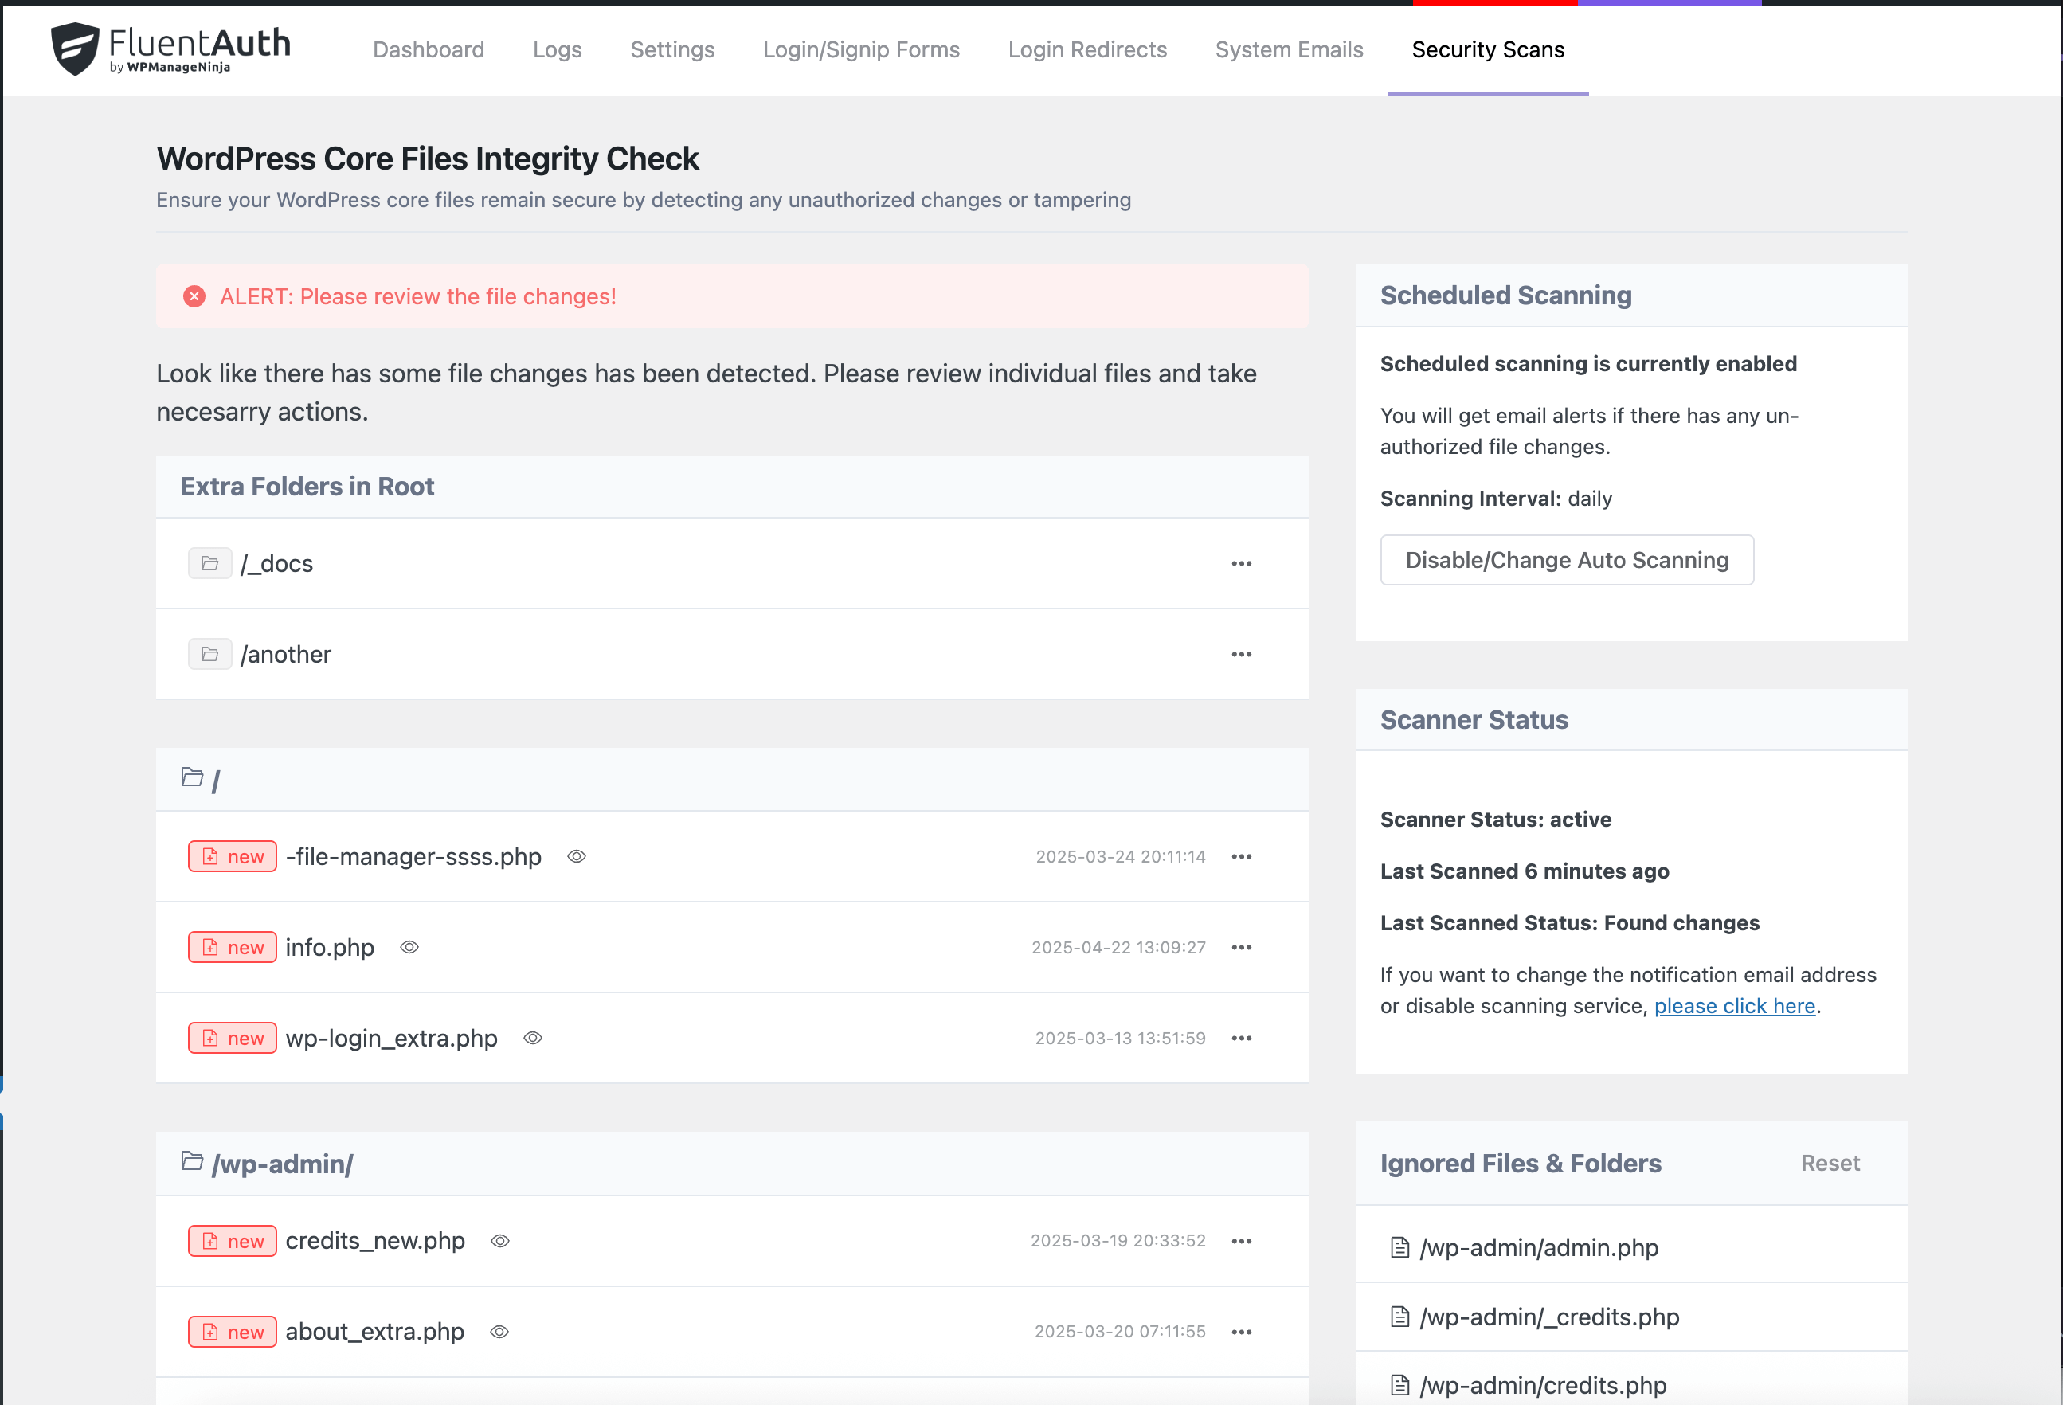2063x1405 pixels.
Task: Click file icon for /wp-admin/credits.php
Action: tap(1400, 1385)
